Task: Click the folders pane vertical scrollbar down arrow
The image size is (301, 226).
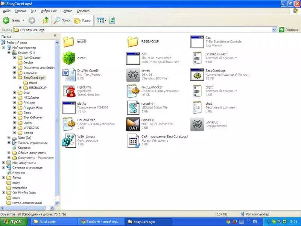Action: [x=57, y=203]
